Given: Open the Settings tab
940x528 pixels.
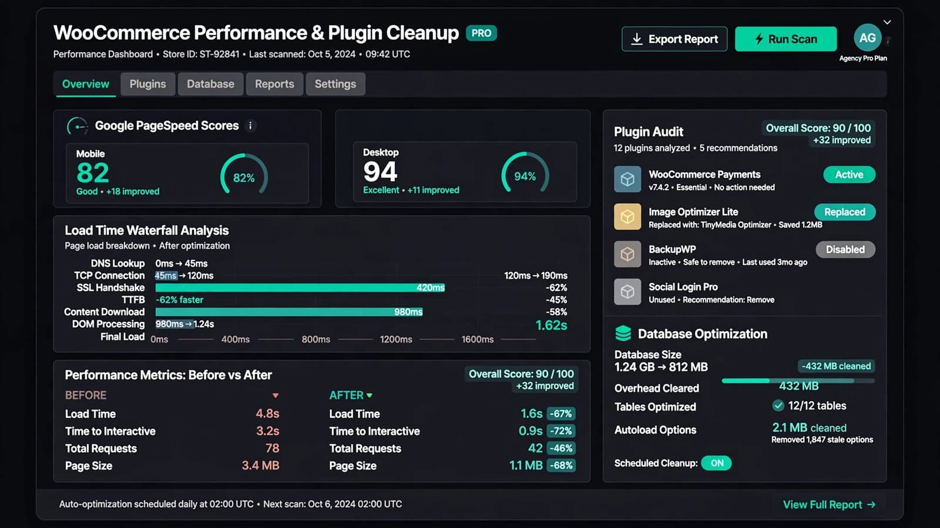Looking at the screenshot, I should [x=335, y=84].
